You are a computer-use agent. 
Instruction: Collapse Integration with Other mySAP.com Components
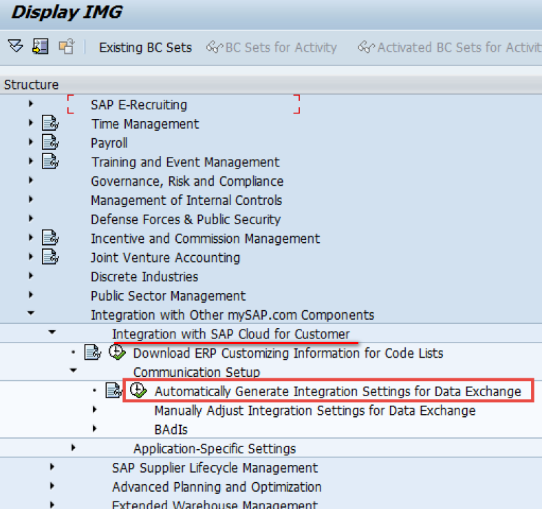tap(30, 314)
